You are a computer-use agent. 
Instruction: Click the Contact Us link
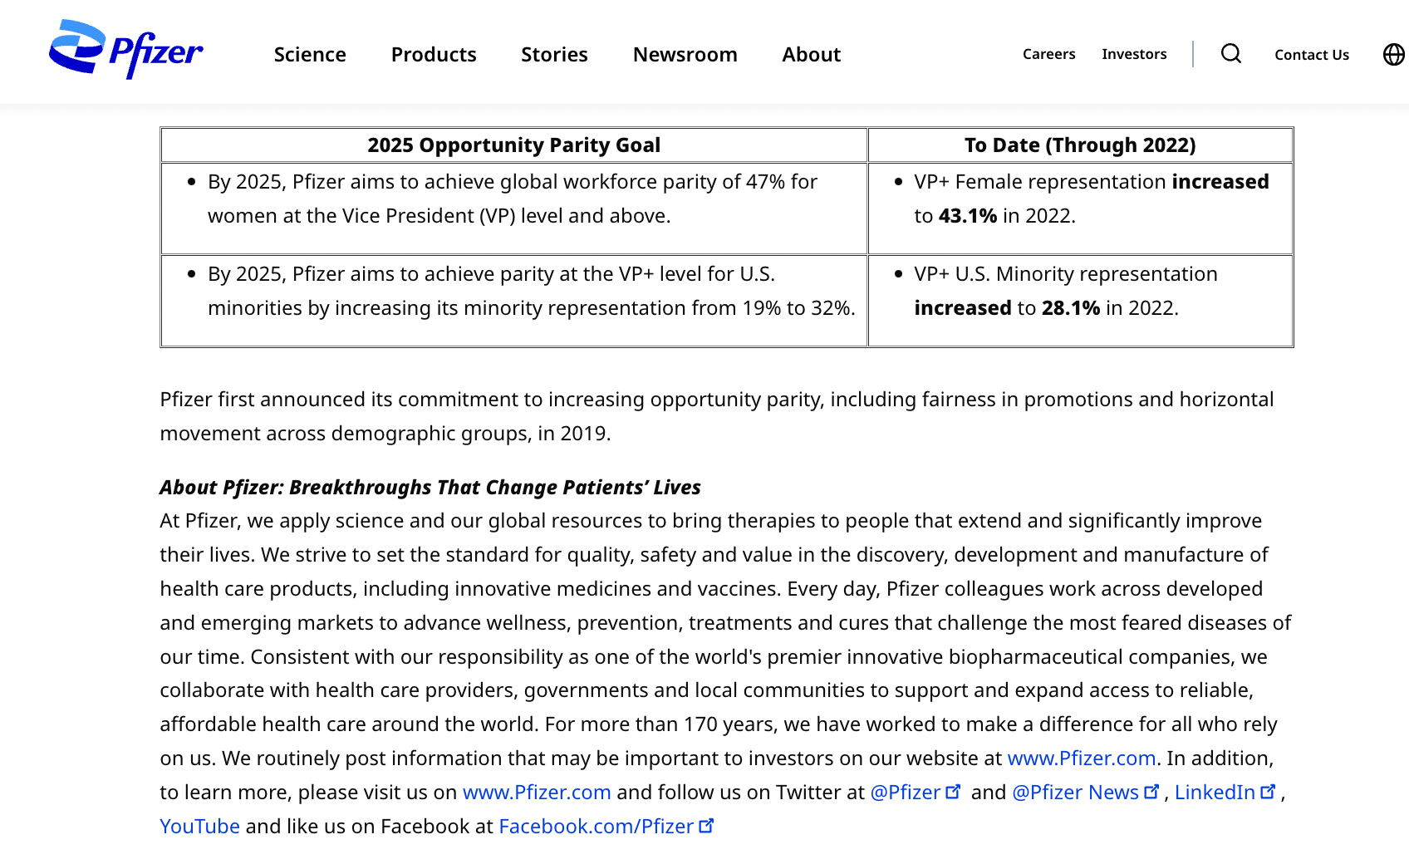[x=1311, y=54]
